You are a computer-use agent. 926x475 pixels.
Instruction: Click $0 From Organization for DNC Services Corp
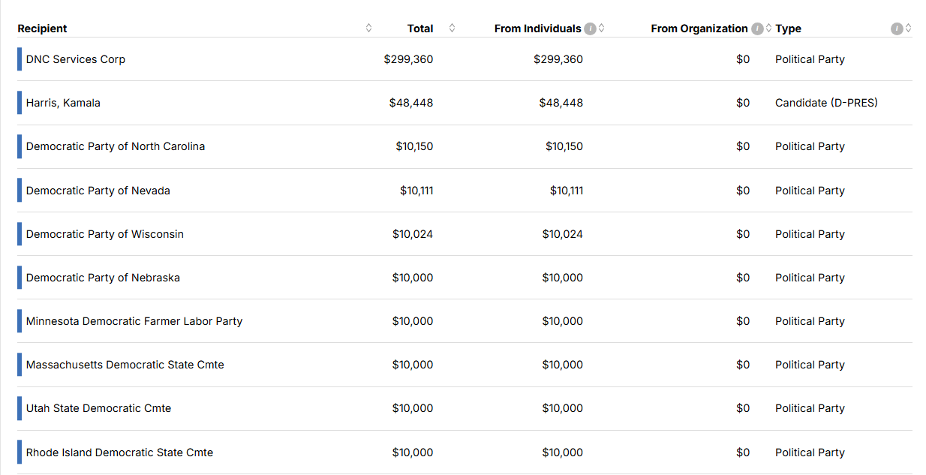743,59
